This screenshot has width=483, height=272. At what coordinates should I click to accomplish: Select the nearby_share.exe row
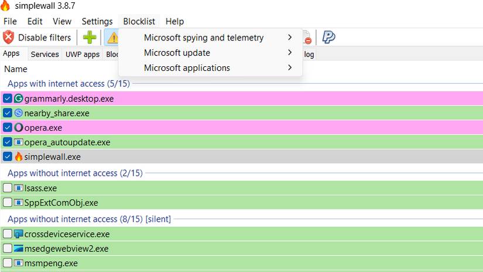point(241,113)
